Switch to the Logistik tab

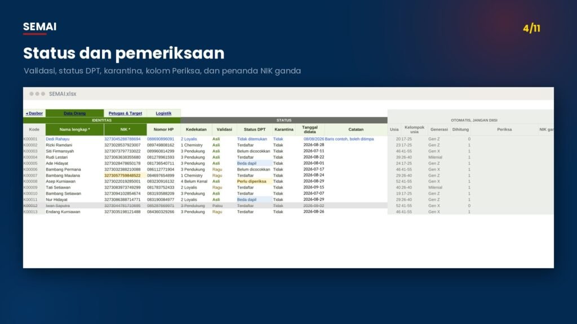(x=163, y=113)
